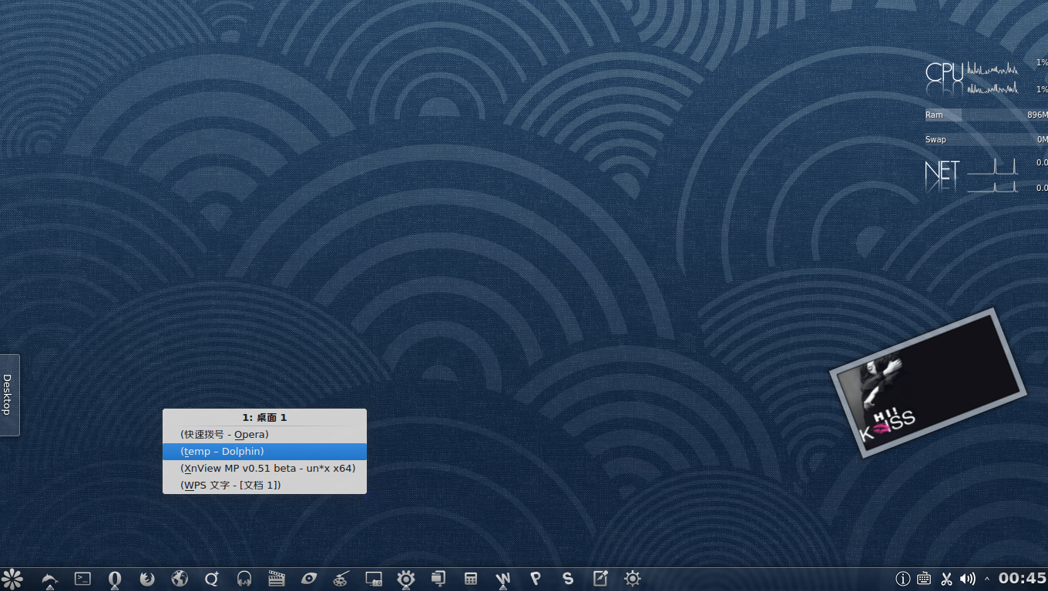Open Dolphin file manager from taskbar
1048x591 pixels.
coord(50,579)
